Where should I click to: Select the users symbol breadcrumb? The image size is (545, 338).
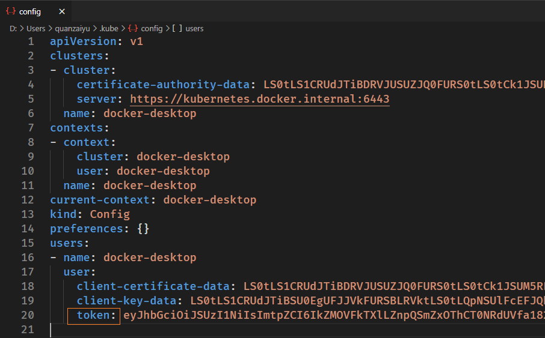pos(194,28)
